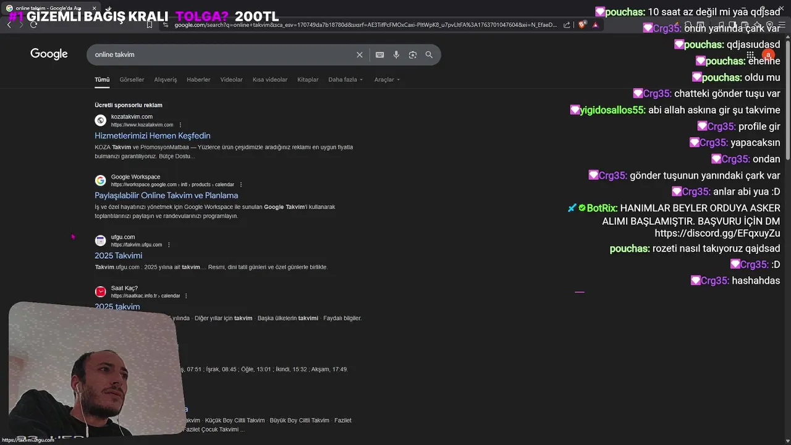Viewport: 791px width, 445px height.
Task: Click chat message 'chatteki gönder tuşu var'
Action: click(x=727, y=94)
